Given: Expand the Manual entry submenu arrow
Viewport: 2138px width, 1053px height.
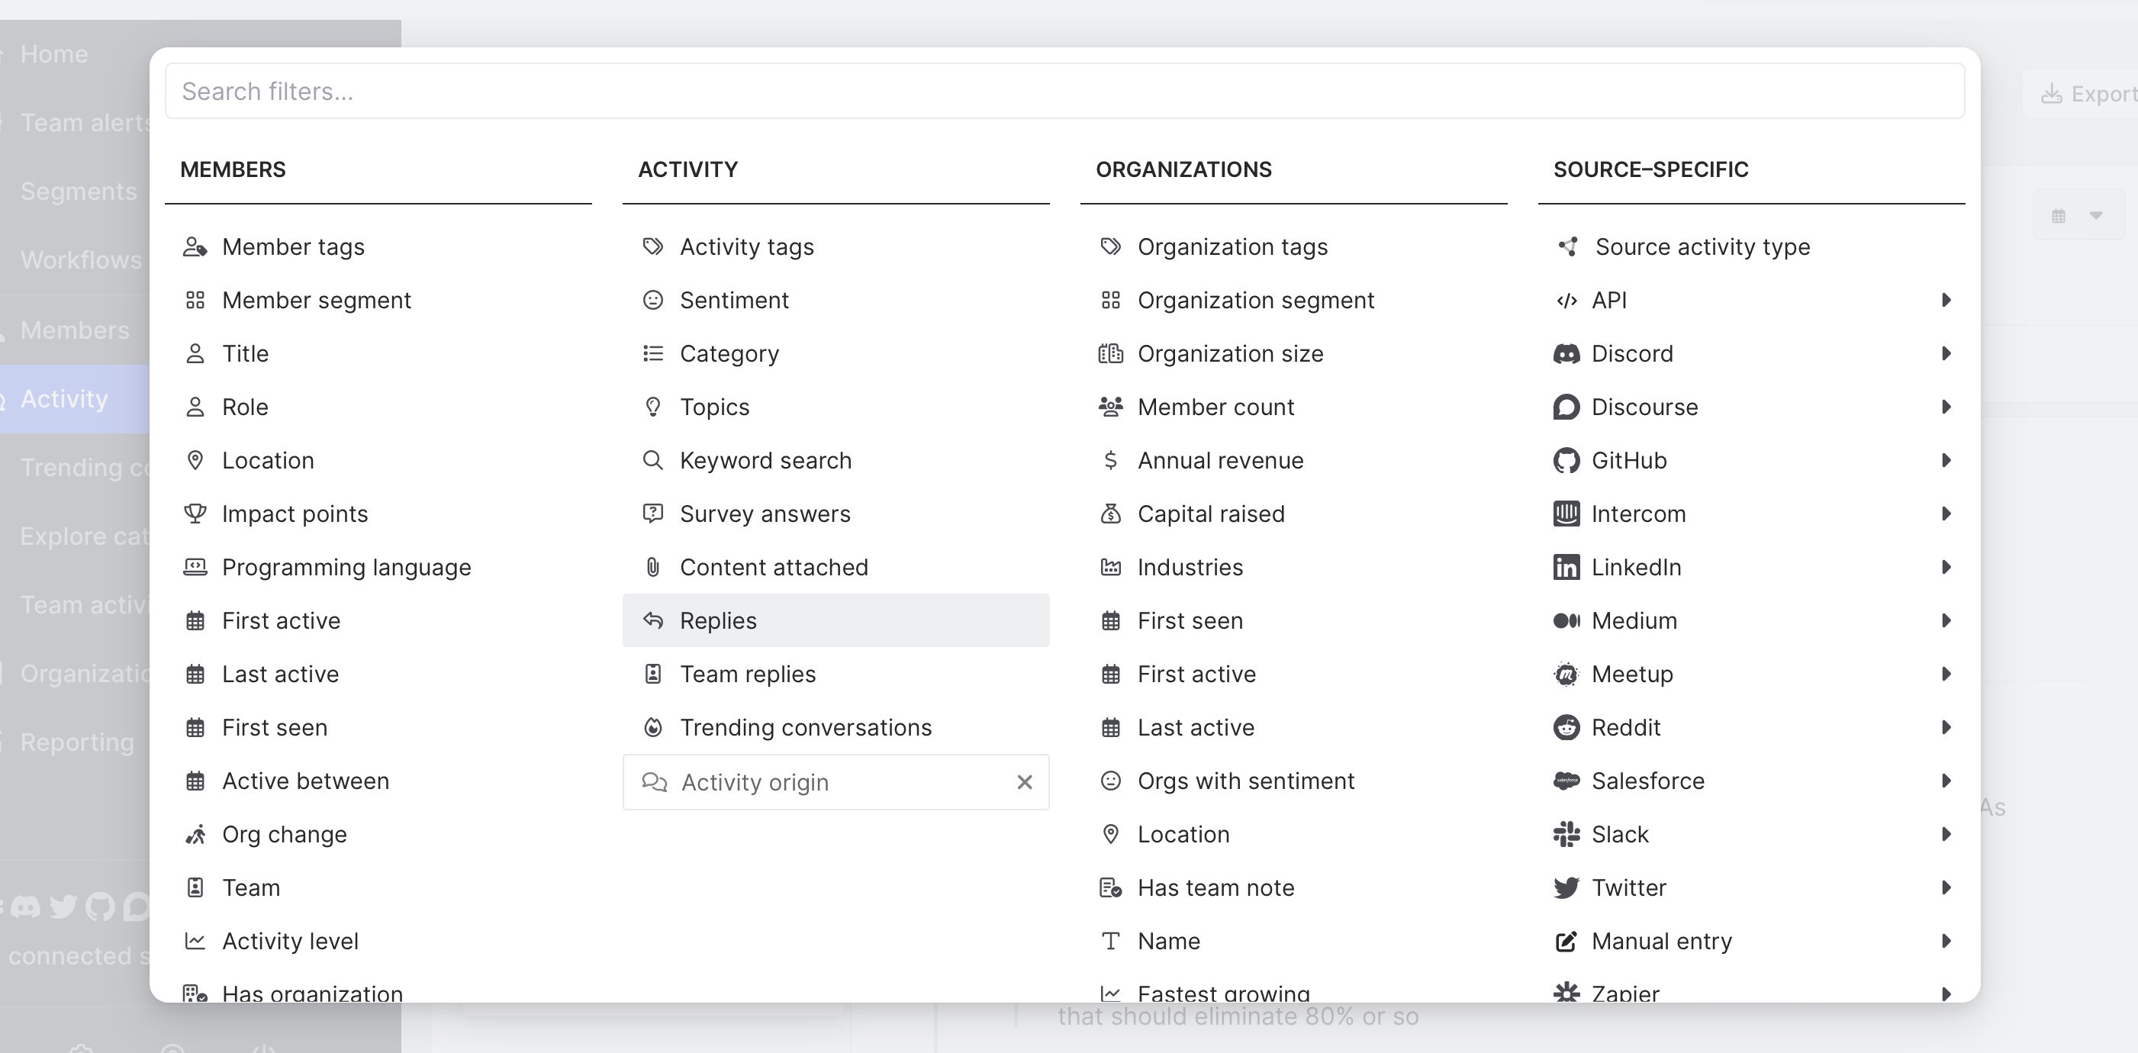Looking at the screenshot, I should (x=1946, y=941).
